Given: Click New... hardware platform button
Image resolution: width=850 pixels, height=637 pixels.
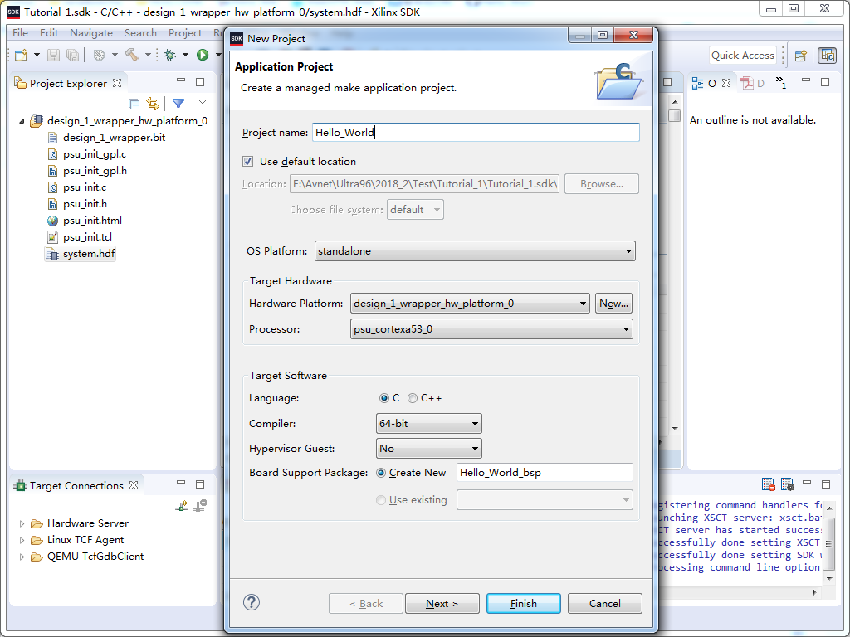Looking at the screenshot, I should pyautogui.click(x=613, y=304).
